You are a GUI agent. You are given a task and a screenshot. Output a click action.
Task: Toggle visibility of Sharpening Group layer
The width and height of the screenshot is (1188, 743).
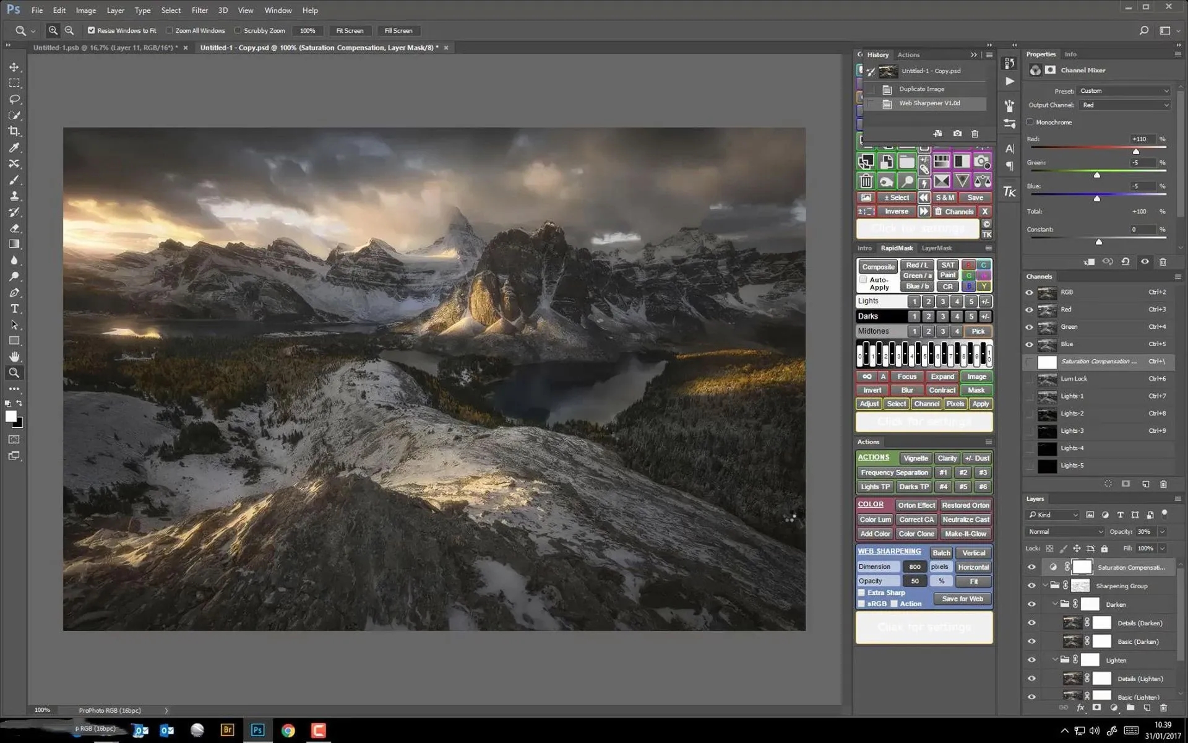(1032, 586)
